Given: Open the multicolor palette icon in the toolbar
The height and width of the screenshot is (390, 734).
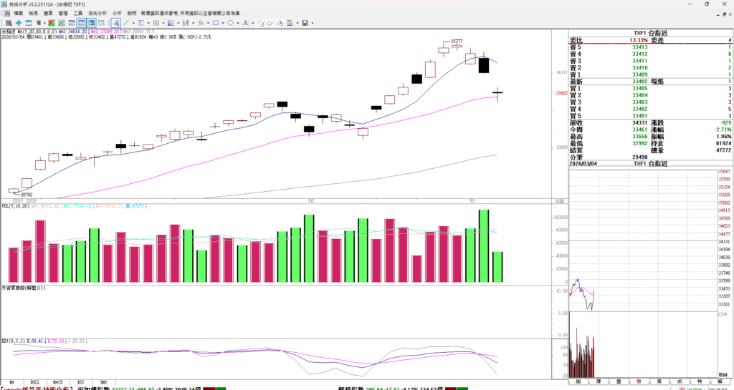Looking at the screenshot, I should pos(290,23).
